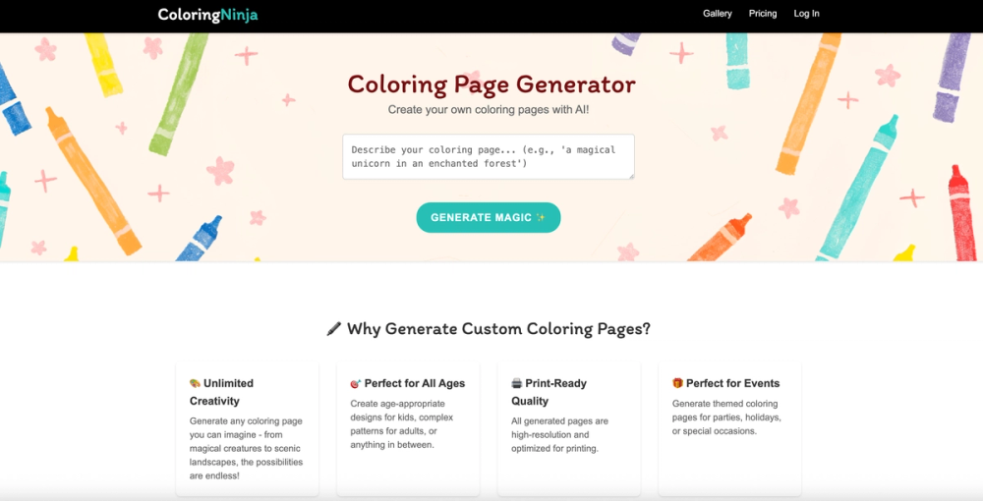Click the printer icon beside Print-Ready Quality
Viewport: 983px width, 501px height.
(x=517, y=383)
